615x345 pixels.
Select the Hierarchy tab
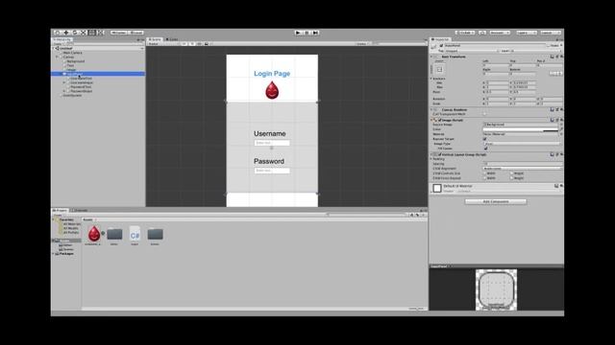point(62,39)
